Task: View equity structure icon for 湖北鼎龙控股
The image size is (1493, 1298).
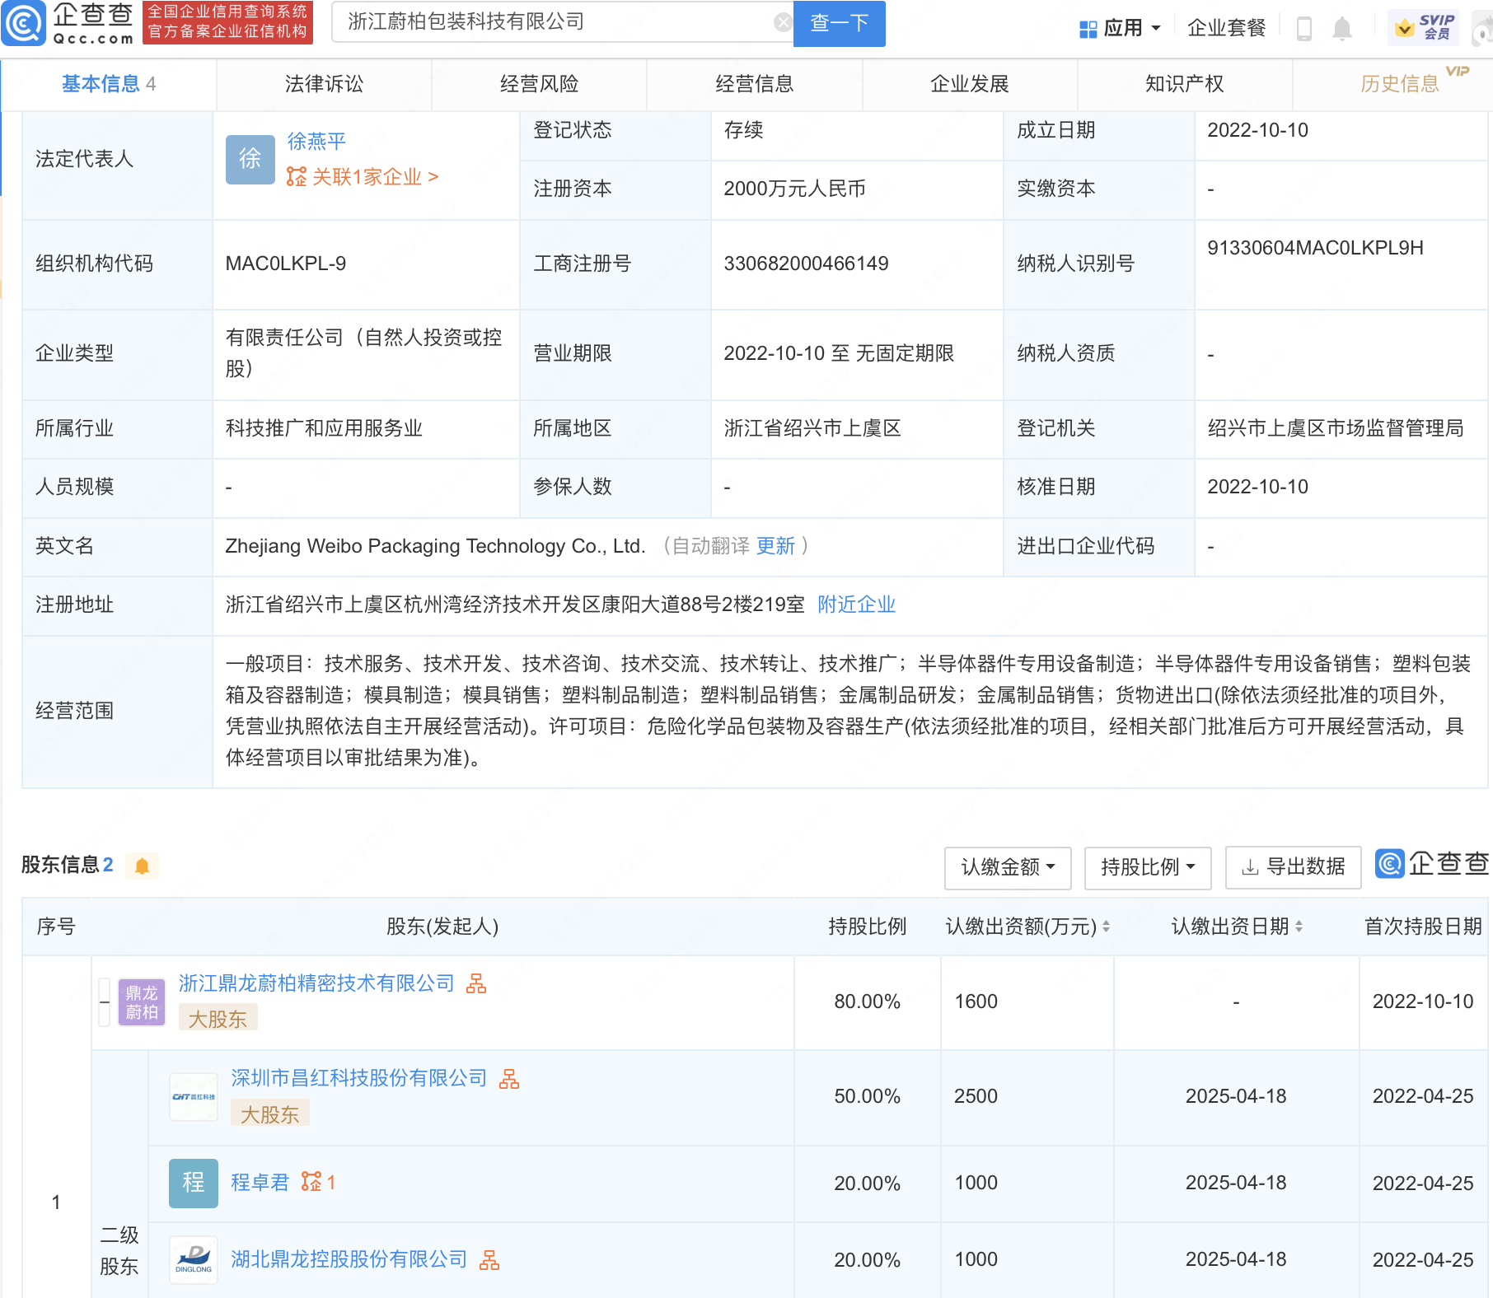Action: (x=489, y=1260)
